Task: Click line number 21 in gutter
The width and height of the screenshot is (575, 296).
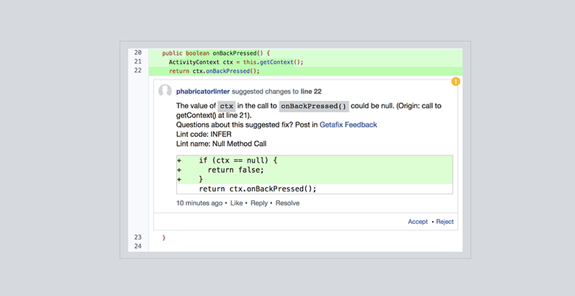Action: point(138,62)
